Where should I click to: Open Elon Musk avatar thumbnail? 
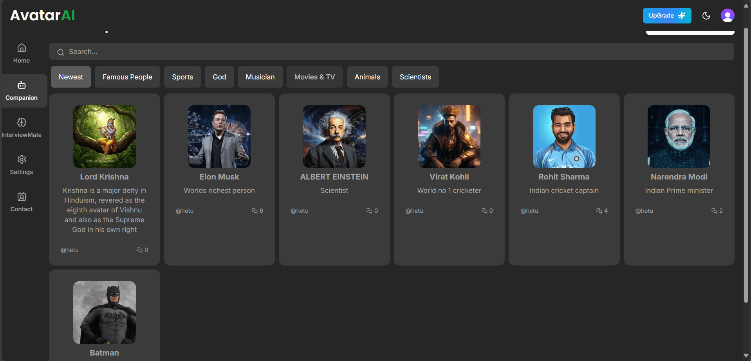pos(219,136)
